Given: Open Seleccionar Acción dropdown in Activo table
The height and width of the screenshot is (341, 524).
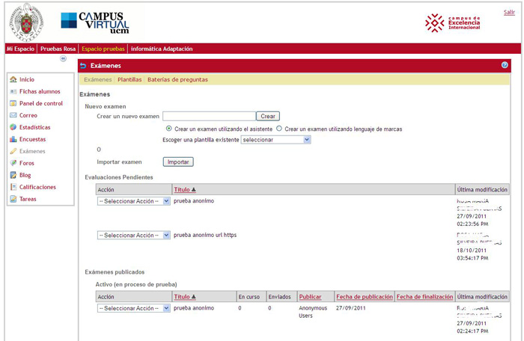Looking at the screenshot, I should [134, 308].
